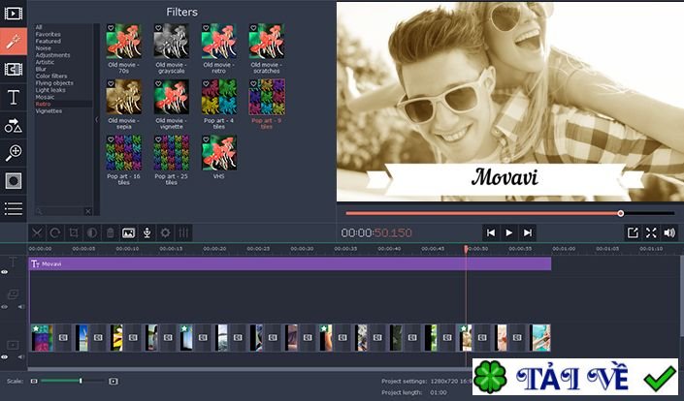Select the Color filters category
This screenshot has height=401, width=684.
tap(52, 76)
